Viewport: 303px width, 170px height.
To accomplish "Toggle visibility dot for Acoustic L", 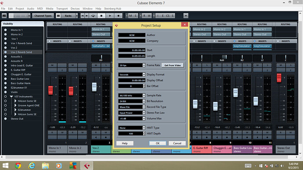I will pyautogui.click(x=5, y=57).
